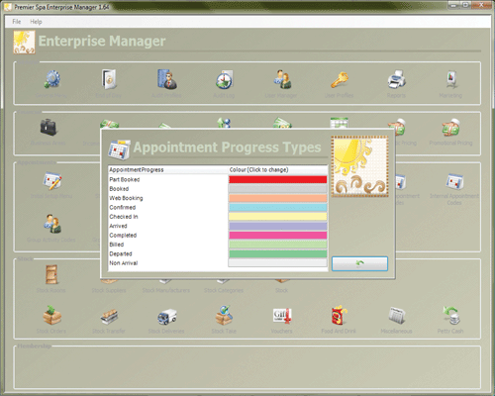This screenshot has height=396, width=495.
Task: Select the Booked row label
Action: (x=119, y=189)
